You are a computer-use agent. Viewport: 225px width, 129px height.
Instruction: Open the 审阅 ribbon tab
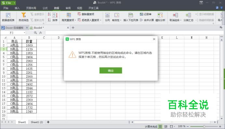tap(68, 8)
